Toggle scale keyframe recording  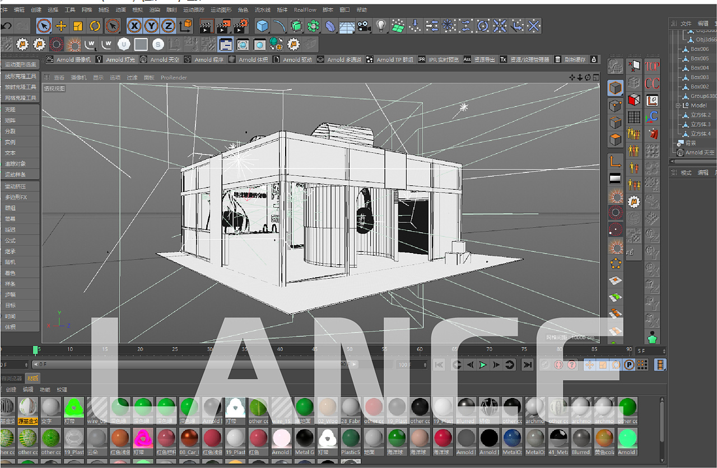(603, 365)
